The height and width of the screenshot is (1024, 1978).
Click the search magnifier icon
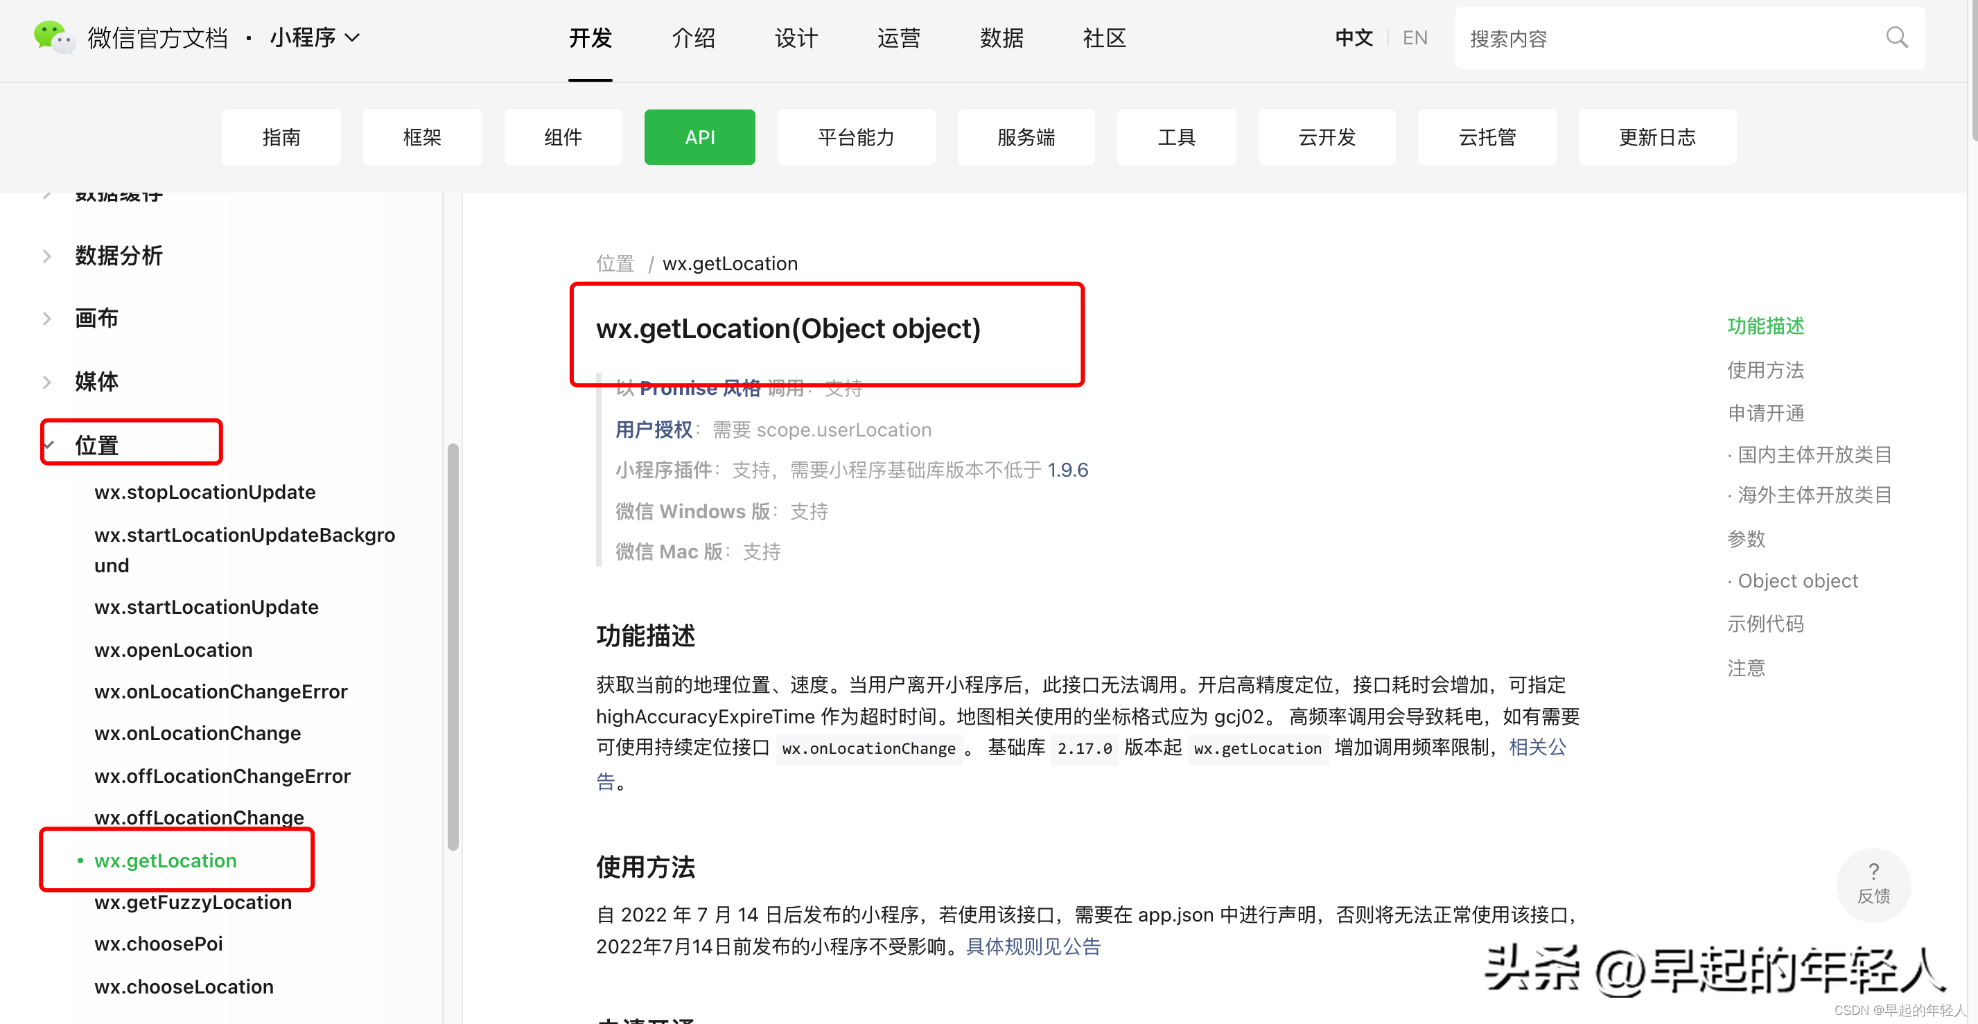(1897, 37)
